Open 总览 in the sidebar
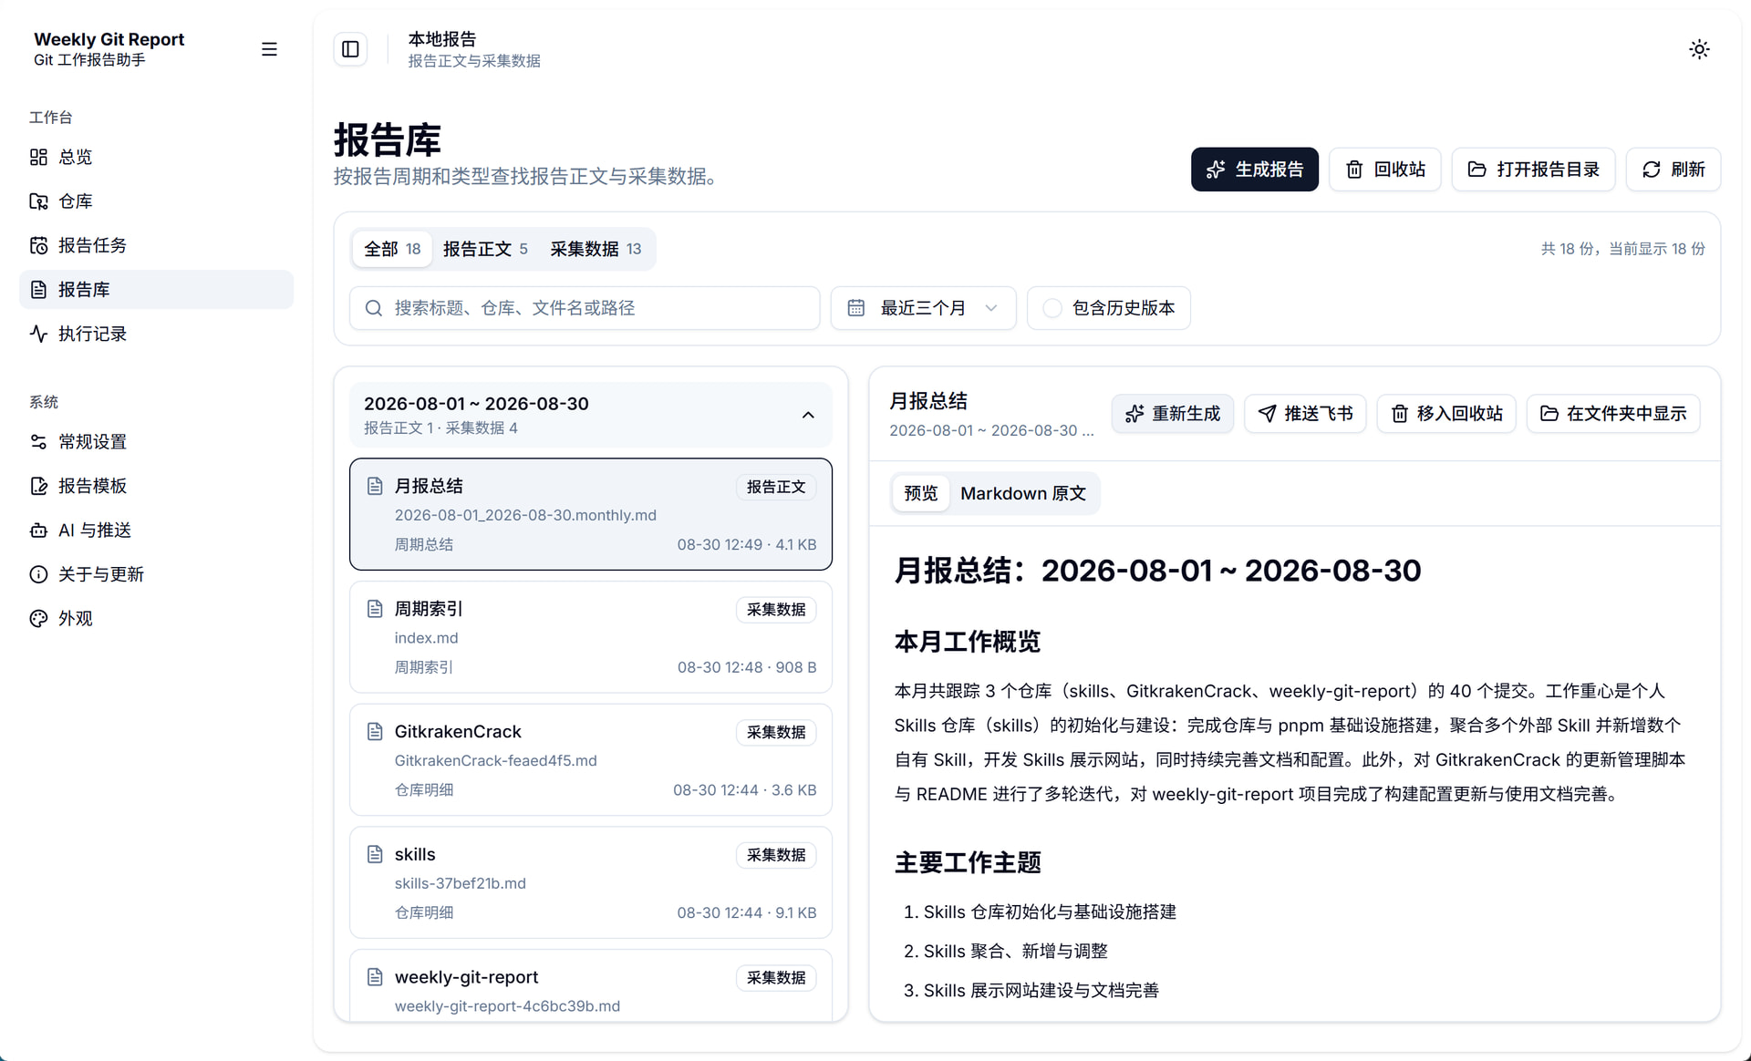This screenshot has width=1751, height=1061. pos(156,157)
